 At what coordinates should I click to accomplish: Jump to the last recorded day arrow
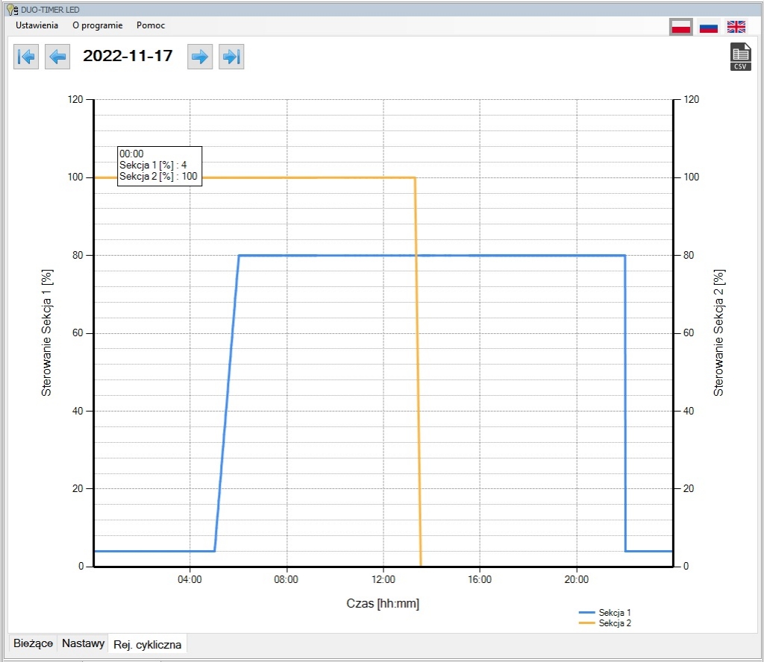pos(231,57)
